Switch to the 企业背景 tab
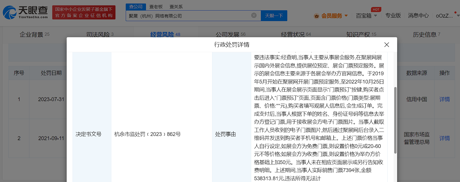Screen dimensions: 460x182 point(34,35)
